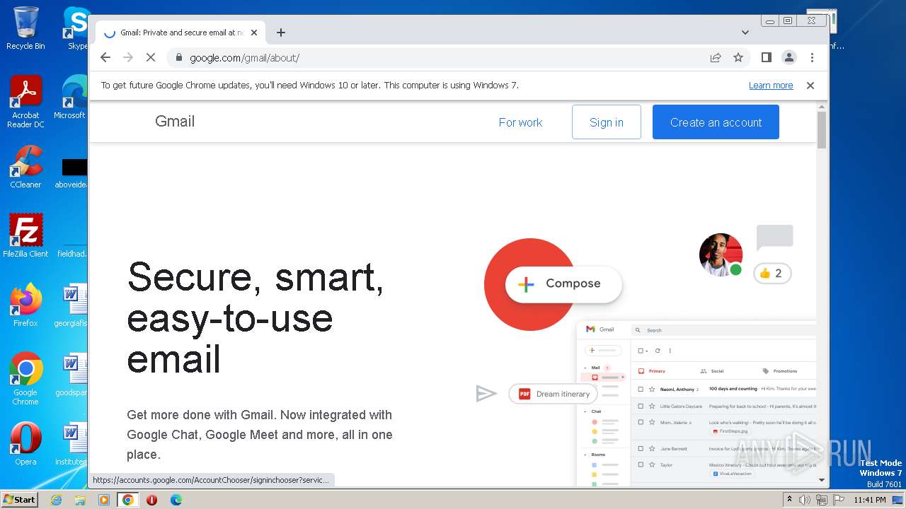Bookmark this tab with the star icon
Viewport: 906px width, 509px height.
738,58
